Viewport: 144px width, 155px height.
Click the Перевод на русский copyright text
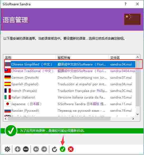pyautogui.click(x=81, y=111)
